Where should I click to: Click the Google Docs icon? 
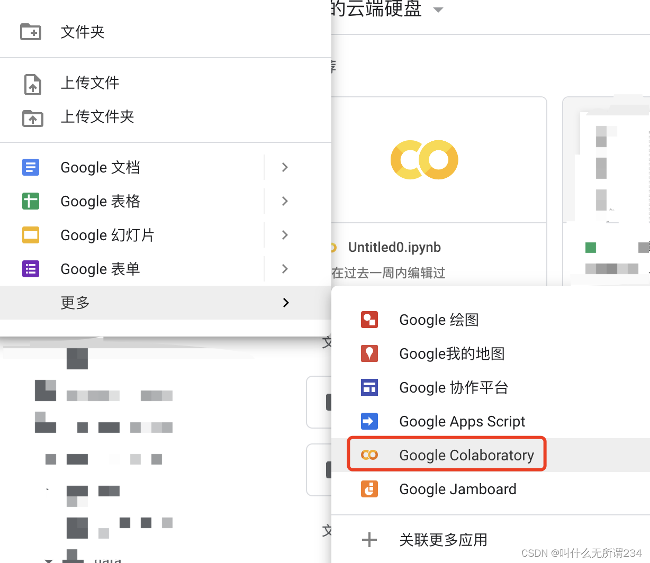(x=31, y=167)
